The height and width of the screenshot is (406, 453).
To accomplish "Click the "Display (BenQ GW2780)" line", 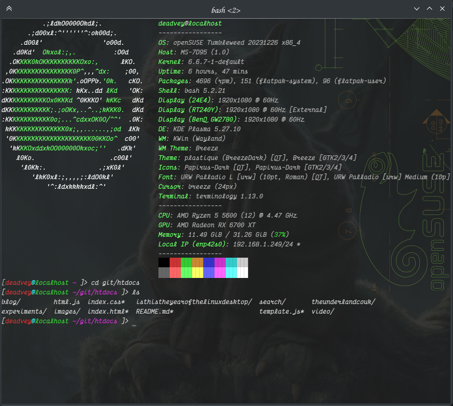I will click(x=231, y=120).
